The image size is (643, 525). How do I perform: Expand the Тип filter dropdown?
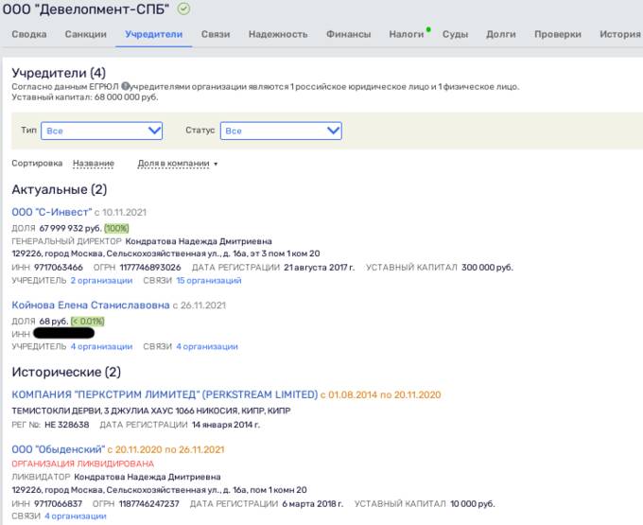102,131
